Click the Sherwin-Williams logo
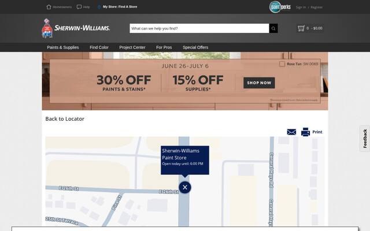 [x=76, y=28]
